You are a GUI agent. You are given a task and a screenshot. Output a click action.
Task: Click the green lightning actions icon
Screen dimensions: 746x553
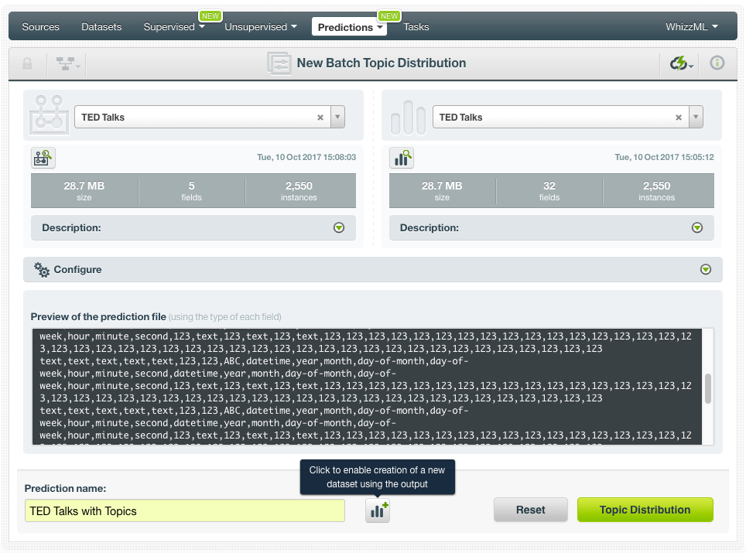pos(680,63)
